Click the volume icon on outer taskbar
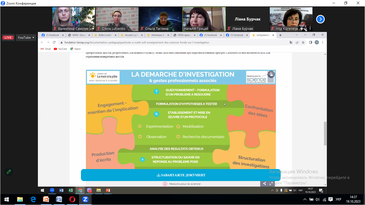This screenshot has height=205, width=365. coord(318,199)
